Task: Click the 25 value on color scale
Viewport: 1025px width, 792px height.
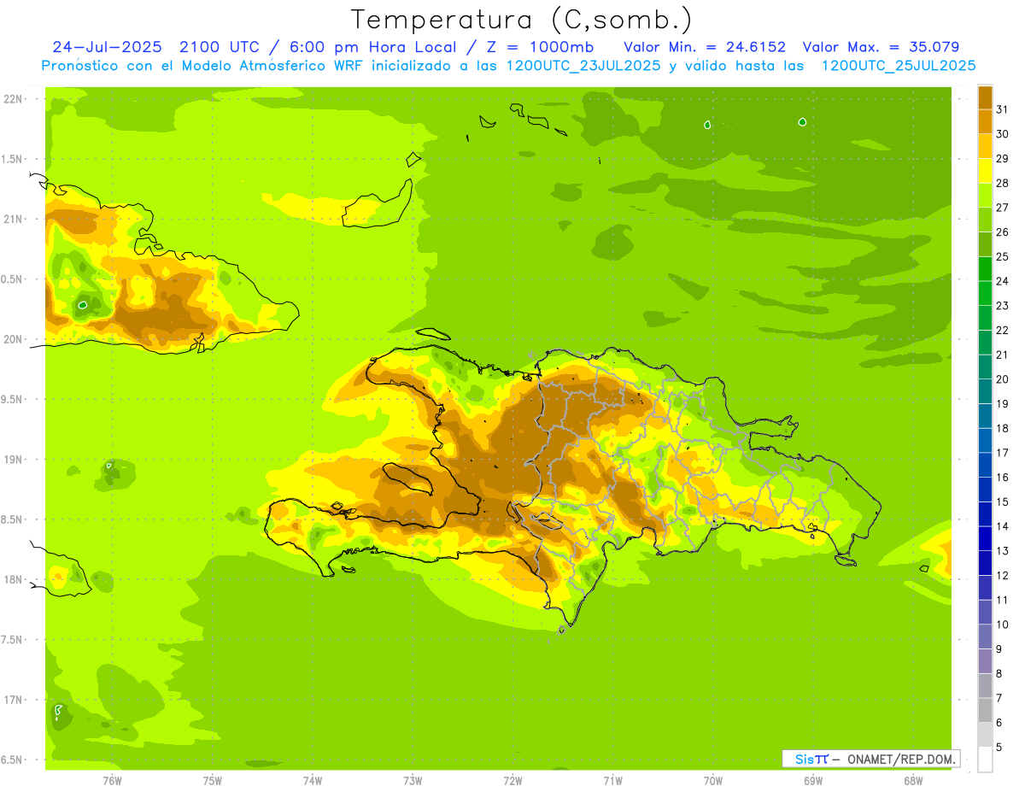Action: tap(1002, 256)
